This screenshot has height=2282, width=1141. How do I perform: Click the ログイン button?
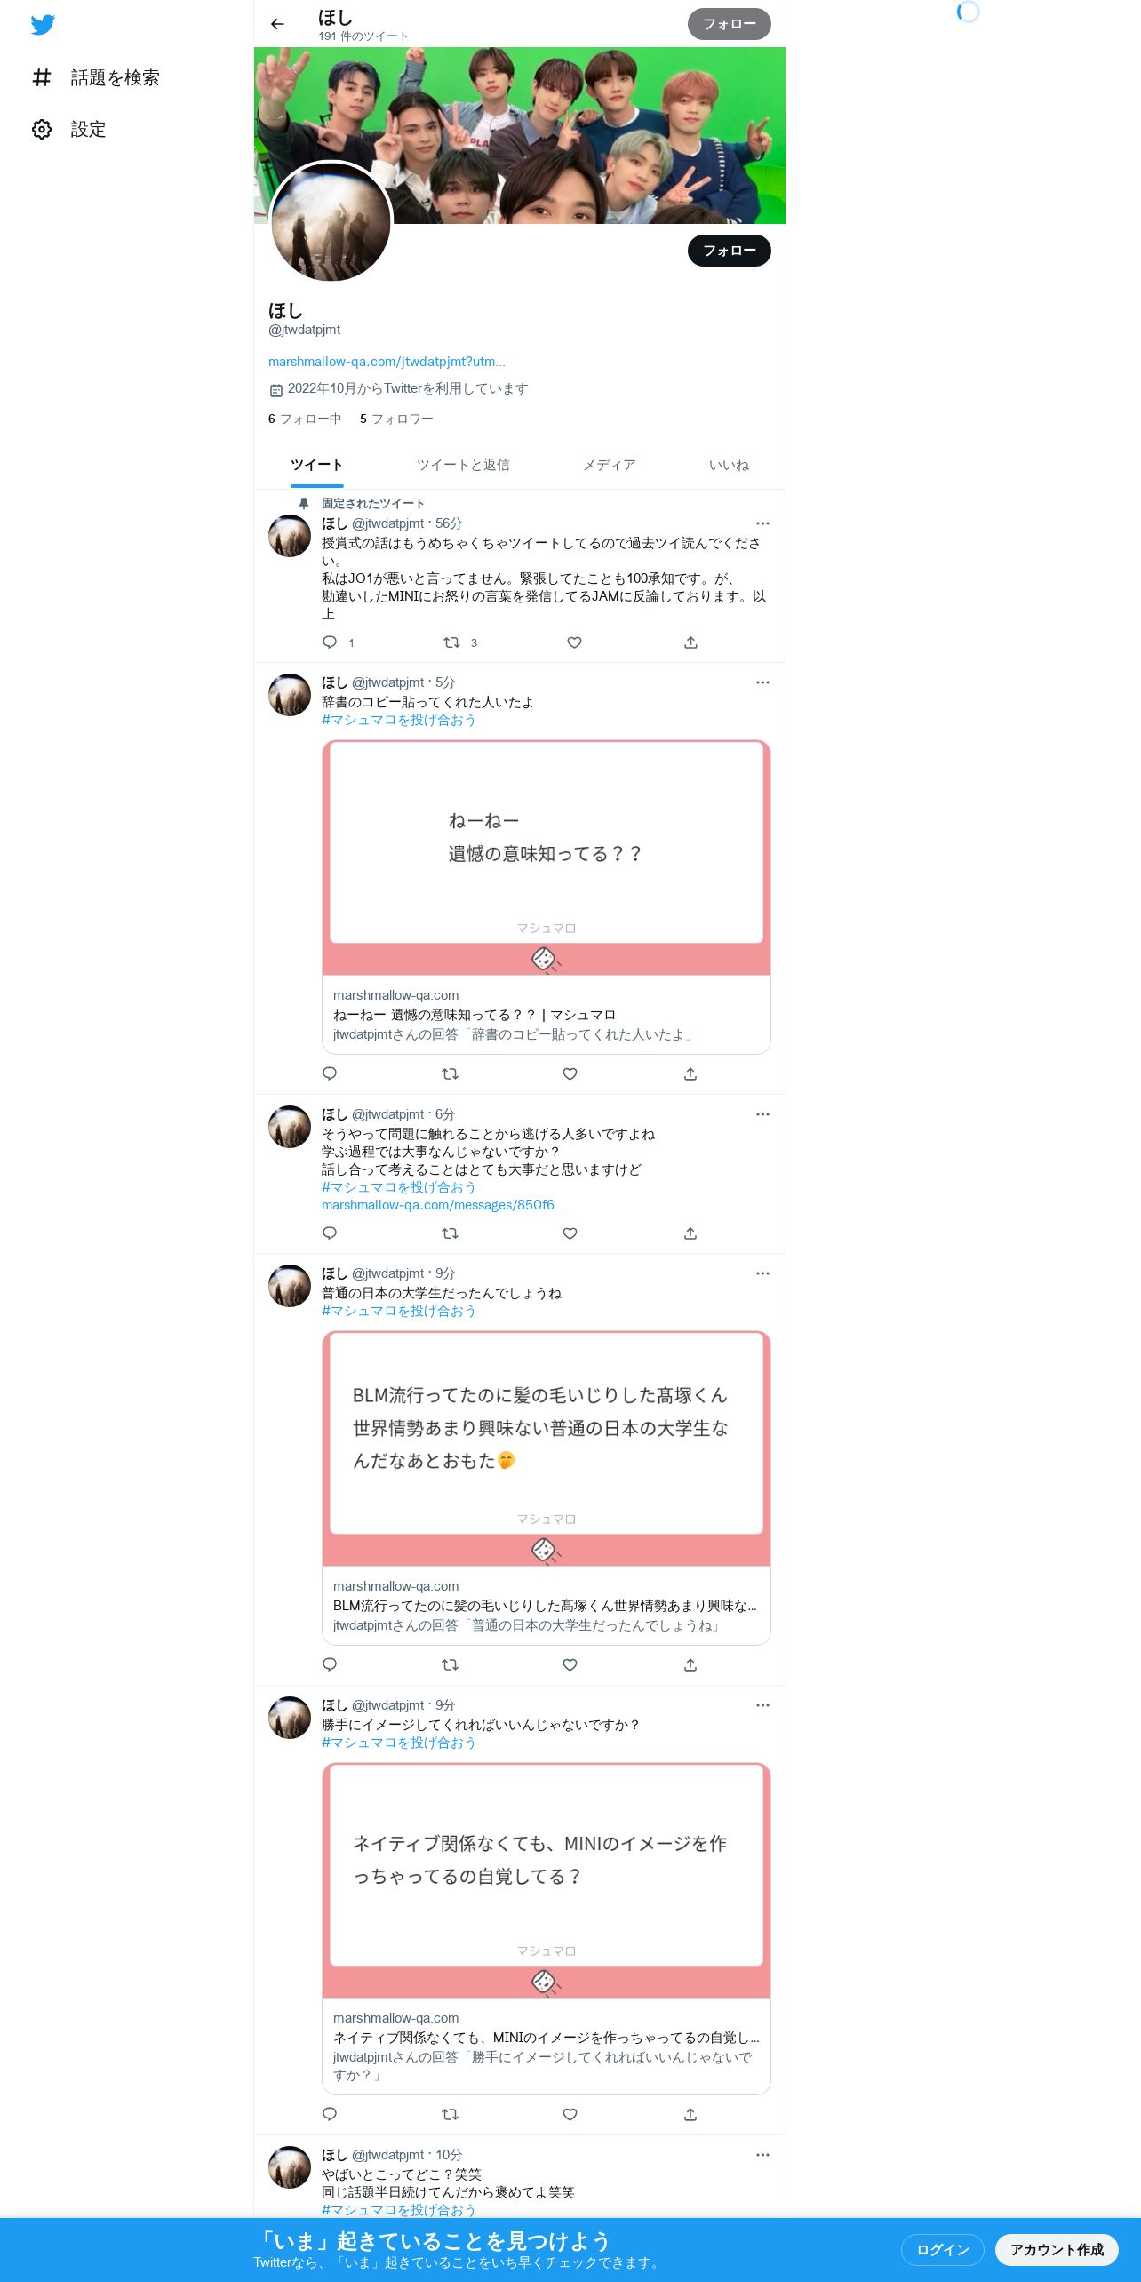tap(942, 2249)
